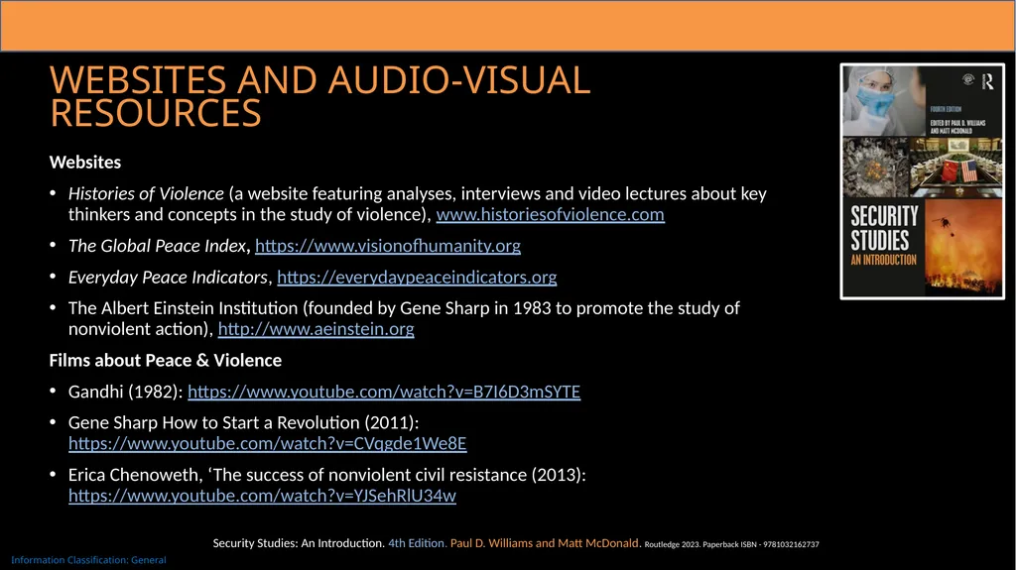1016x570 pixels.
Task: Click '4th Edition.' in the footer
Action: pos(418,543)
